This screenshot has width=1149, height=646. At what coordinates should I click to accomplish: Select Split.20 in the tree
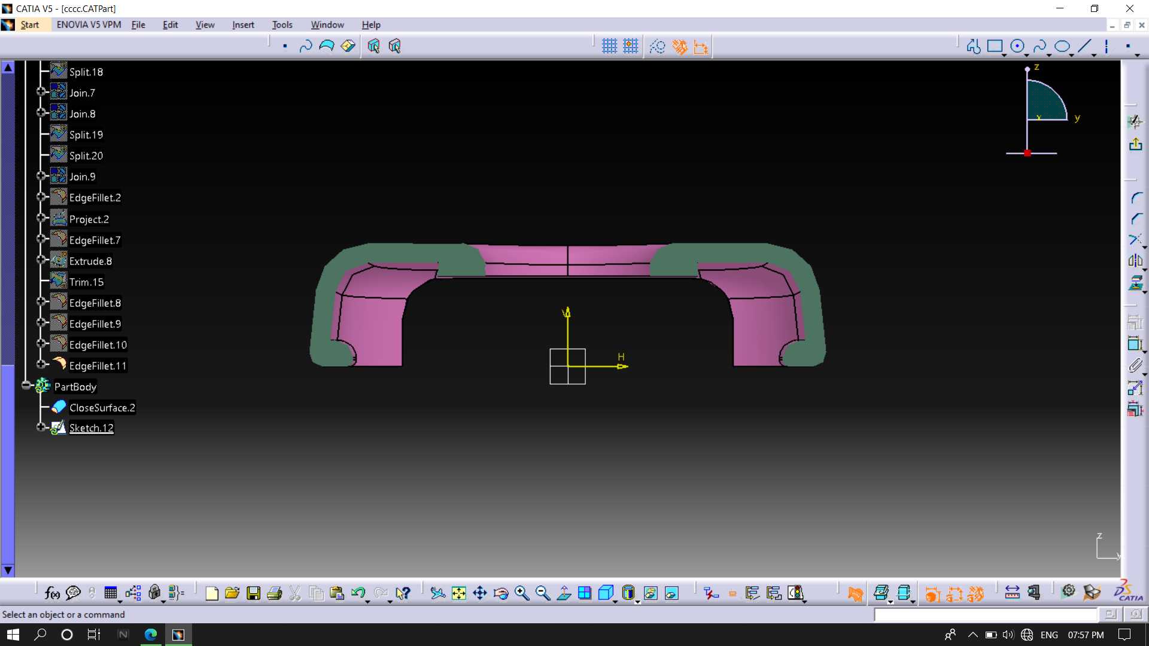[86, 156]
